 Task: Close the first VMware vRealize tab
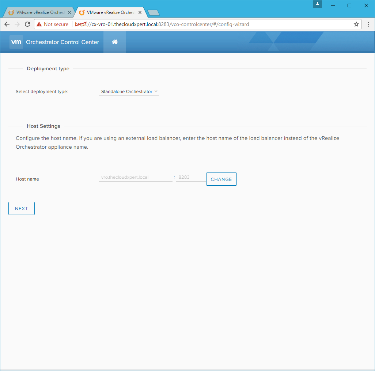69,12
